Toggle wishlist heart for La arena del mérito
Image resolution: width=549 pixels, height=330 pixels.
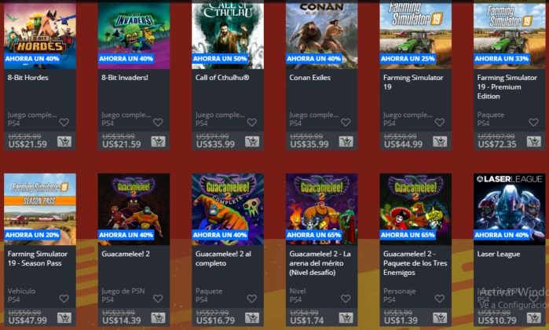pos(346,299)
